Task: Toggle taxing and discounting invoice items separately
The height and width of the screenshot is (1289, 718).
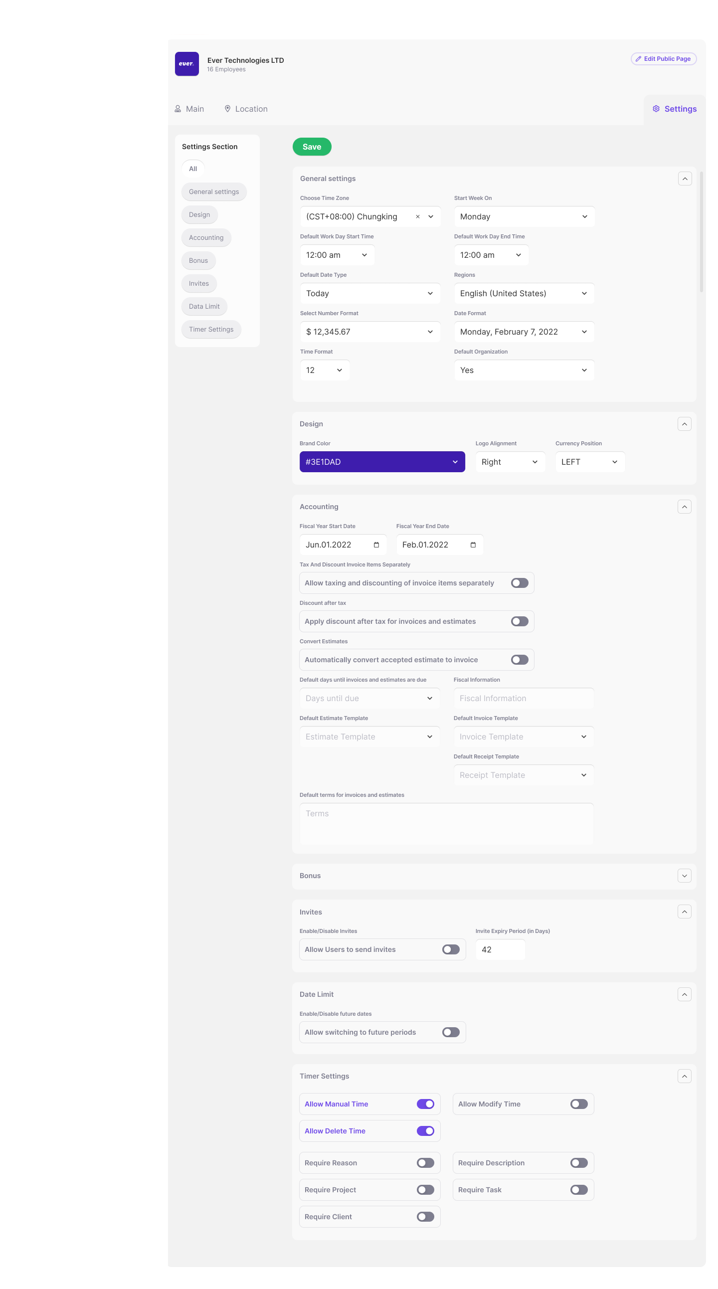Action: 520,583
